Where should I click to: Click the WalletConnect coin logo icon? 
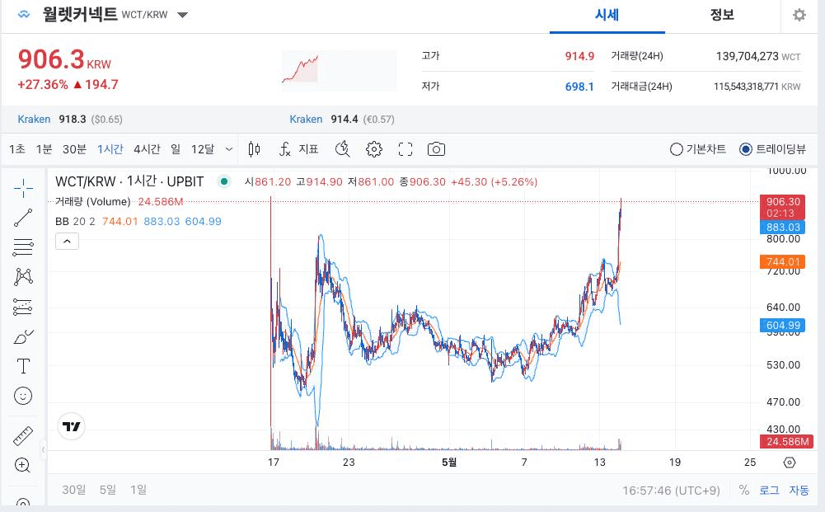click(24, 15)
